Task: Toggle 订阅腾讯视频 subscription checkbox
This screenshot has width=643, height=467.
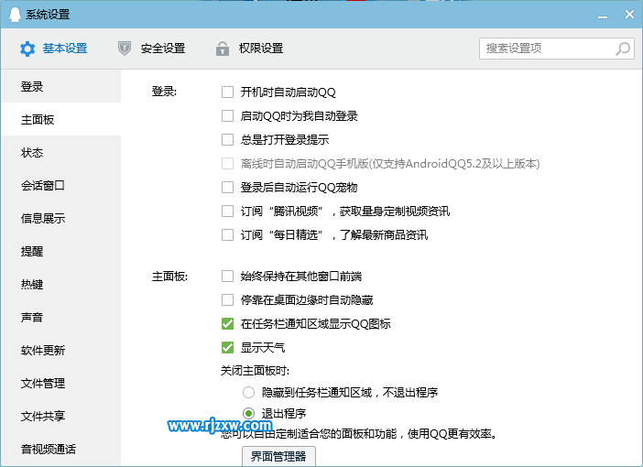Action: [227, 212]
